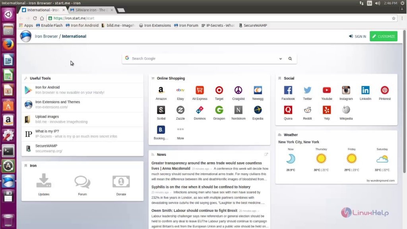Image resolution: width=407 pixels, height=229 pixels.
Task: Open the Pinterest icon
Action: click(385, 90)
